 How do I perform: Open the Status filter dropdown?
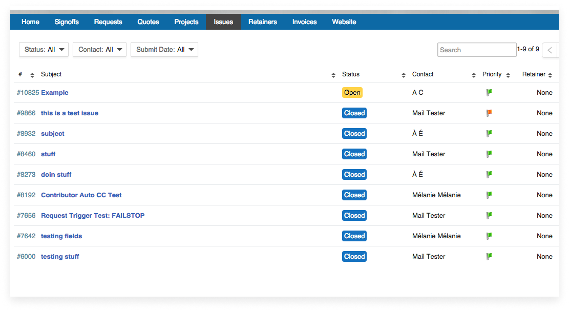tap(44, 49)
